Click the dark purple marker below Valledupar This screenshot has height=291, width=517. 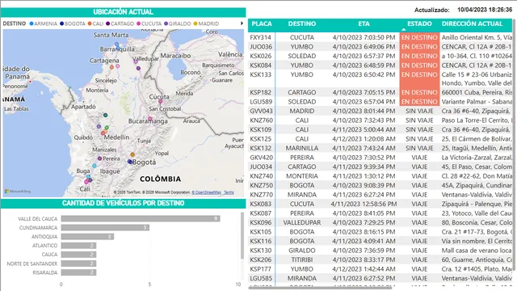[x=138, y=68]
